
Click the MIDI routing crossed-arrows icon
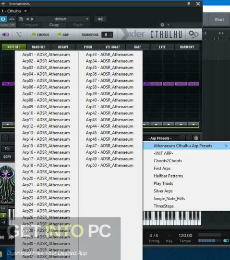[x=19, y=34]
